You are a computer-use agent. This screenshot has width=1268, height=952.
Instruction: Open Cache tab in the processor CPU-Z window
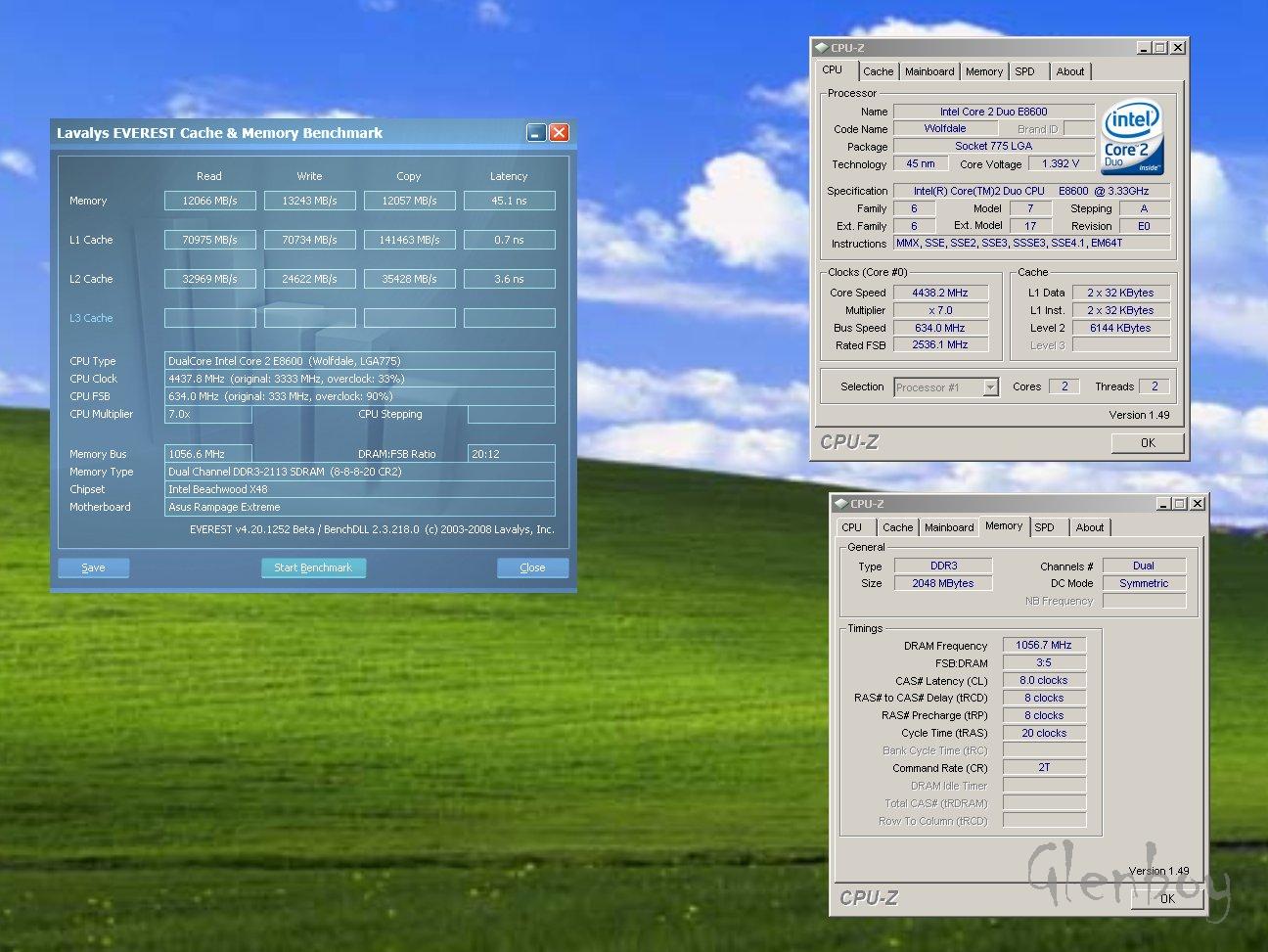click(x=878, y=71)
